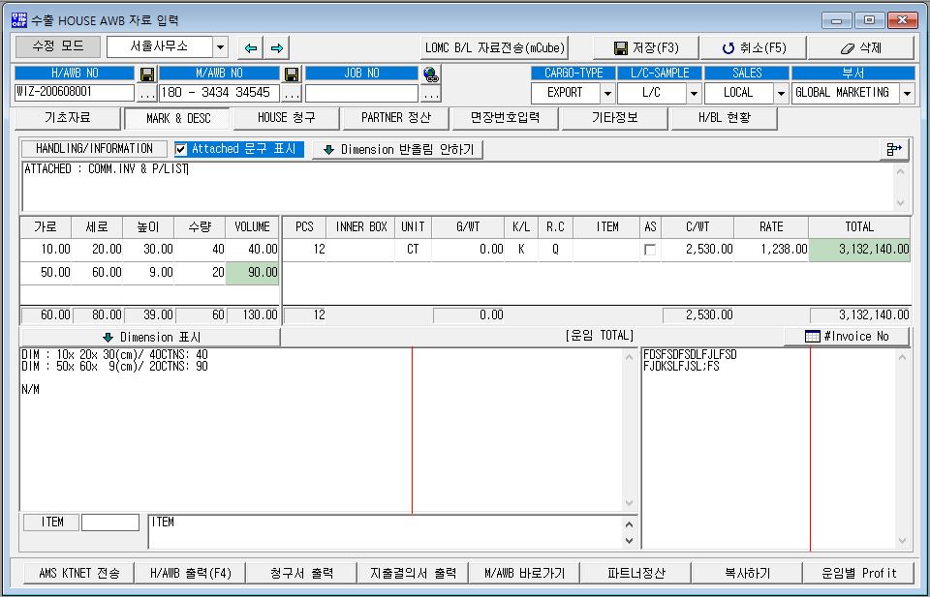
Task: Uncheck the Attached 문구 표시 checkbox
Action: click(x=181, y=149)
